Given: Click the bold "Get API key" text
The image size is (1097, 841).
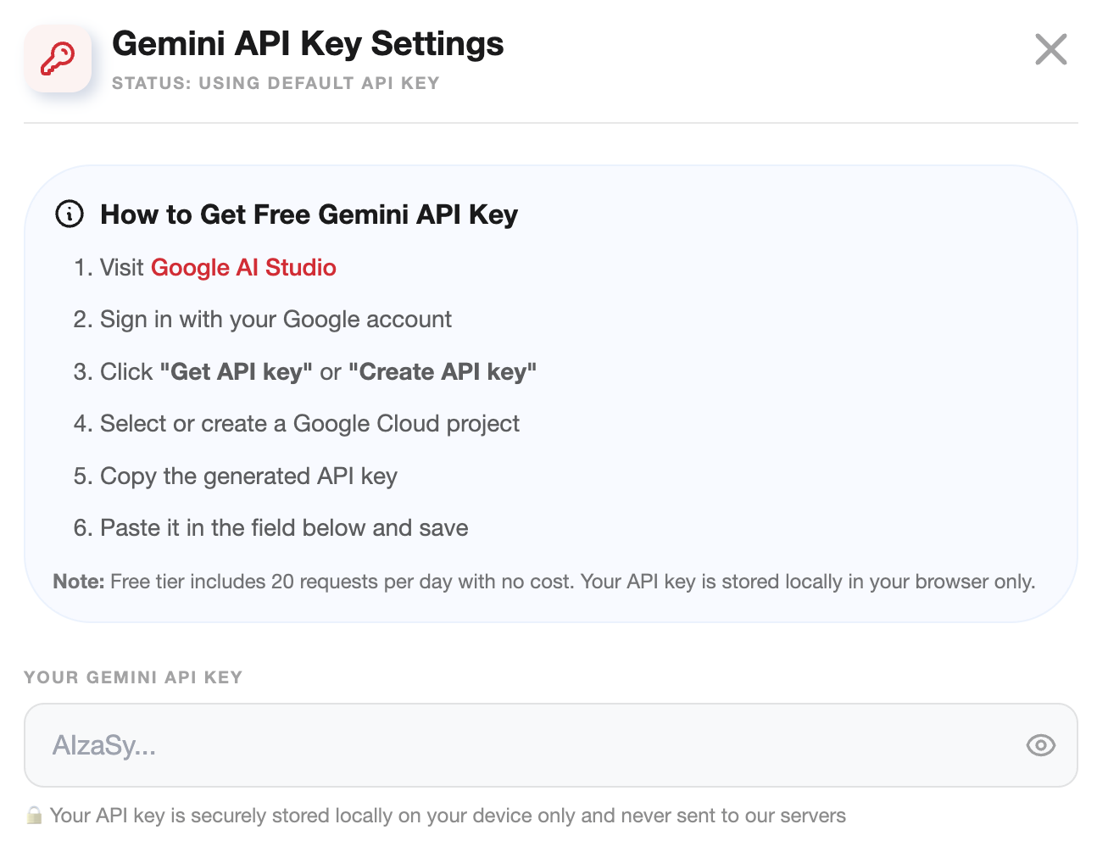Looking at the screenshot, I should click(237, 372).
